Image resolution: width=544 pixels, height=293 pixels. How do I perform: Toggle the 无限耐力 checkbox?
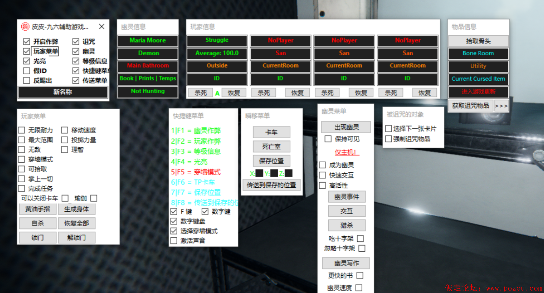[x=22, y=130]
